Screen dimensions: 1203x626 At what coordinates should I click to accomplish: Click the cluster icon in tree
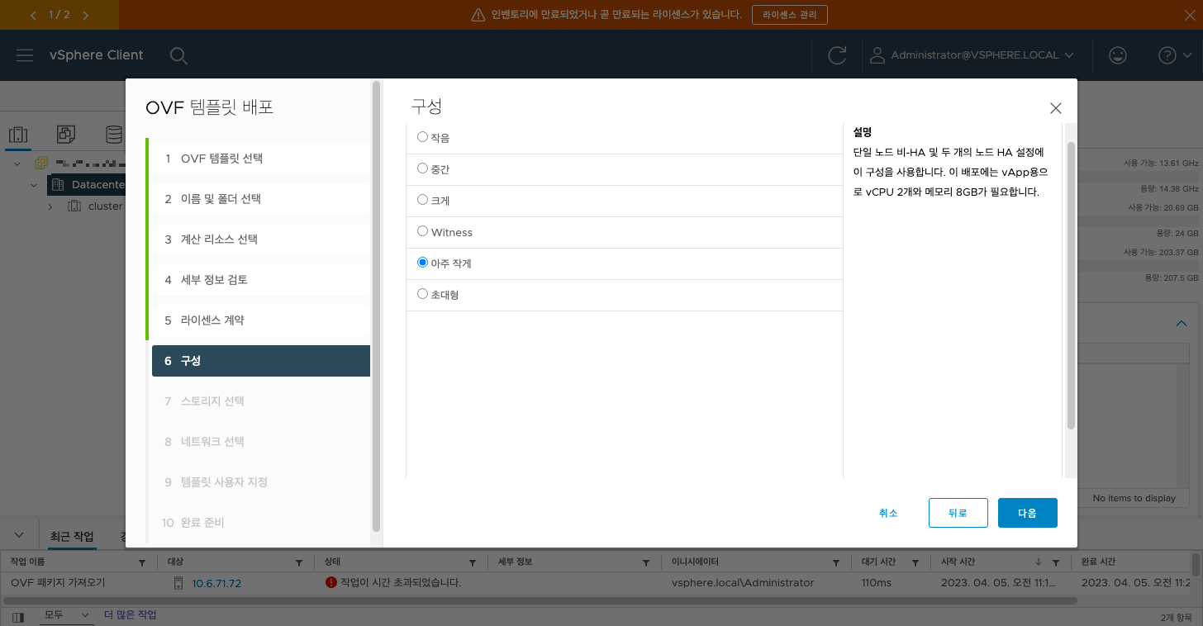(x=74, y=206)
